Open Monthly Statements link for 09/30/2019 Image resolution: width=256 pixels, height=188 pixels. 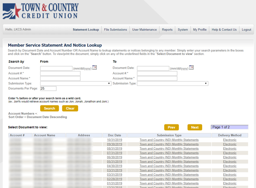click(169, 144)
